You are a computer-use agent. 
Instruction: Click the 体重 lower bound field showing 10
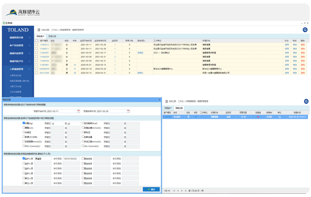point(58,123)
